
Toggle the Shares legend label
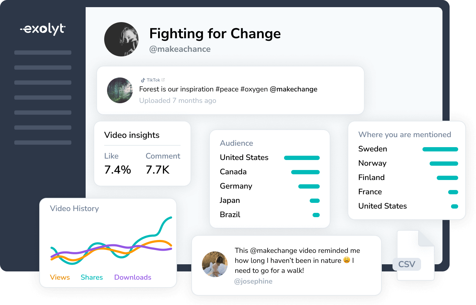pyautogui.click(x=92, y=277)
